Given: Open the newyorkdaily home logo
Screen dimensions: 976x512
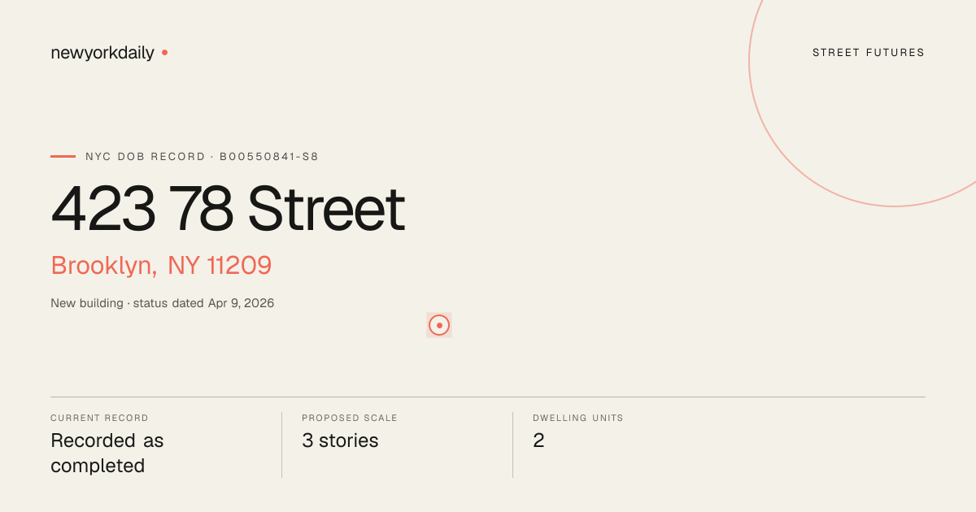Looking at the screenshot, I should [102, 53].
